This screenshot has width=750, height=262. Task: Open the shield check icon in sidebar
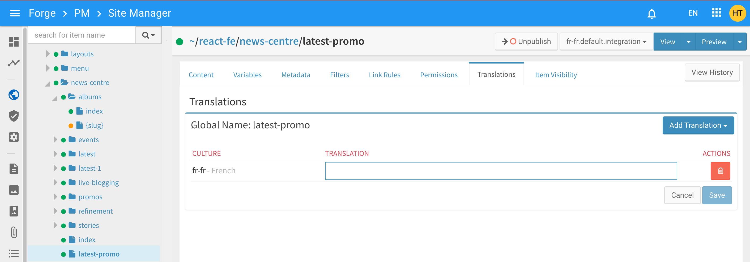coord(14,116)
